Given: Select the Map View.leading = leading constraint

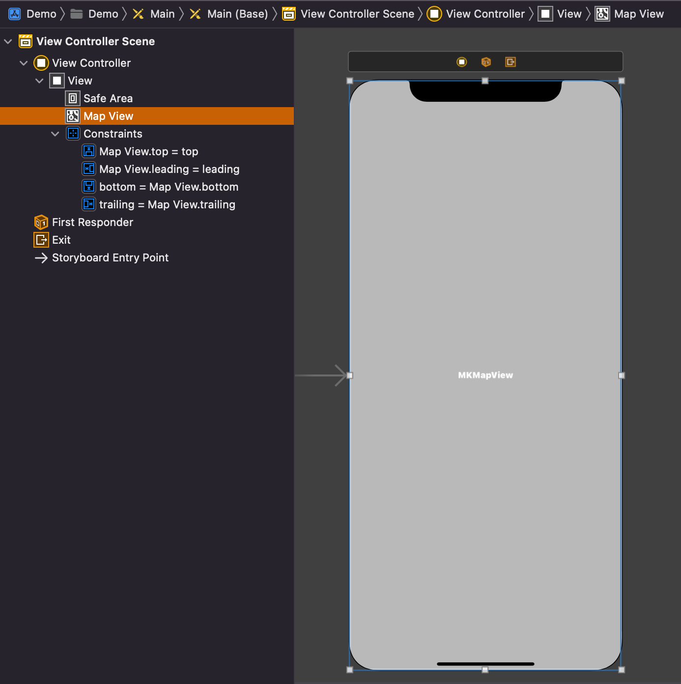Looking at the screenshot, I should tap(169, 169).
